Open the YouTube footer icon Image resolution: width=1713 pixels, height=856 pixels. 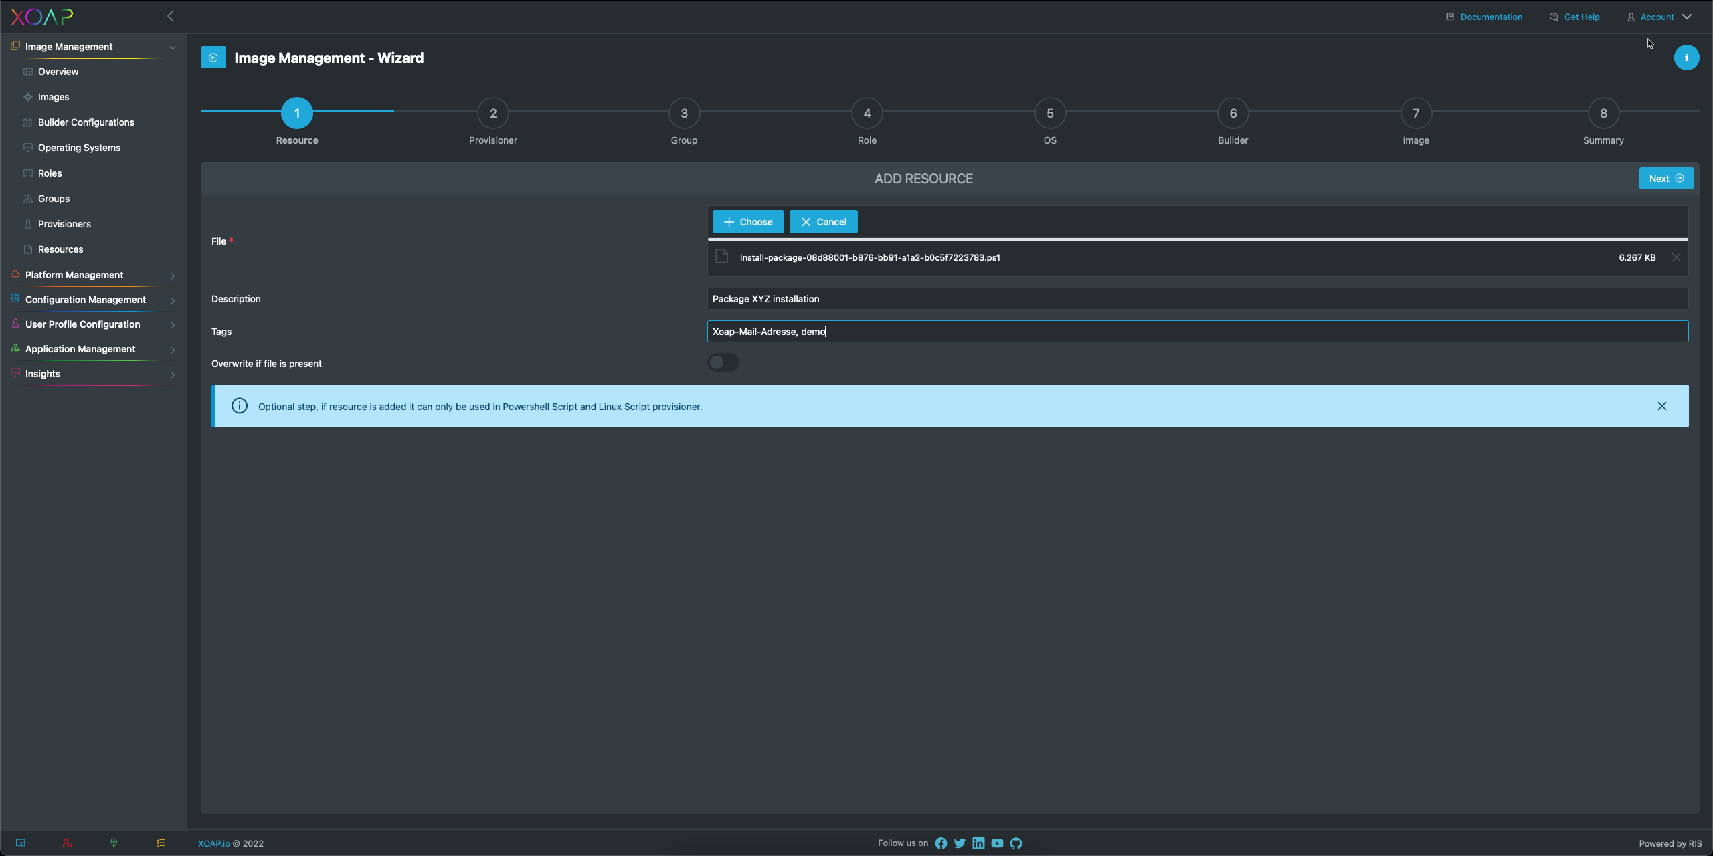(x=997, y=843)
